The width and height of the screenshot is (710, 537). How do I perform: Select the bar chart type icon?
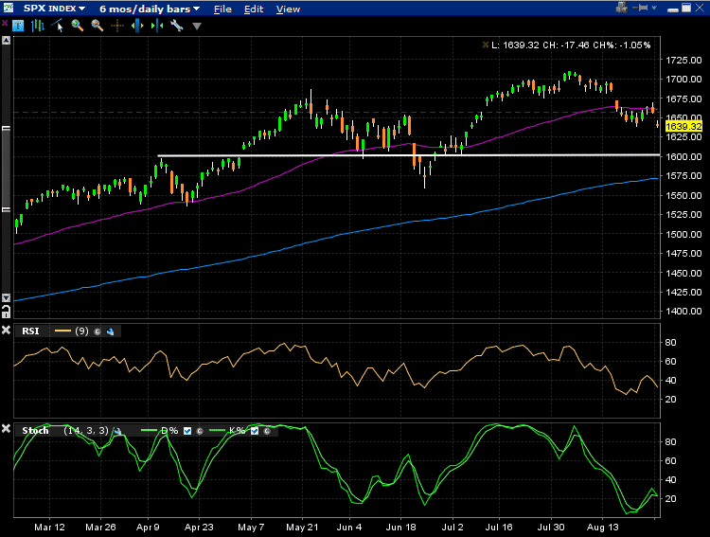click(x=38, y=26)
